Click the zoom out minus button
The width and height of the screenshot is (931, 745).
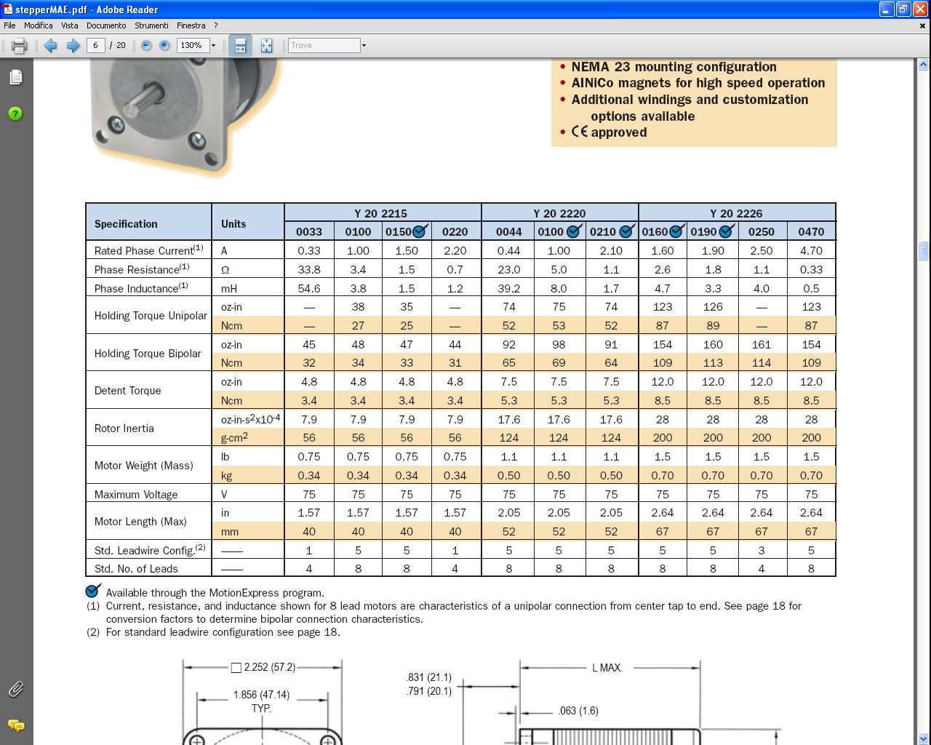click(x=146, y=45)
